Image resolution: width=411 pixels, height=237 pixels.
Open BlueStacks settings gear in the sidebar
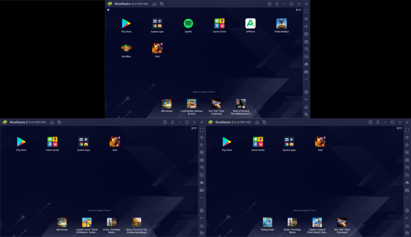pos(306,92)
